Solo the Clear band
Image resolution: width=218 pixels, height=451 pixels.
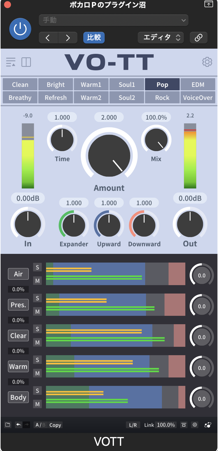pyautogui.click(x=37, y=329)
